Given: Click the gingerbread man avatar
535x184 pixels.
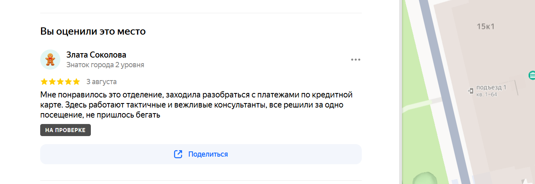Looking at the screenshot, I should click(x=50, y=60).
